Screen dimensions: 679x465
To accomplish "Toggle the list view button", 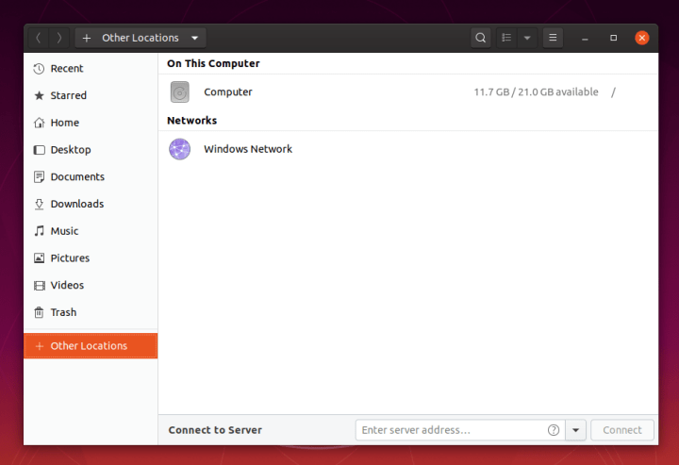I will 506,38.
